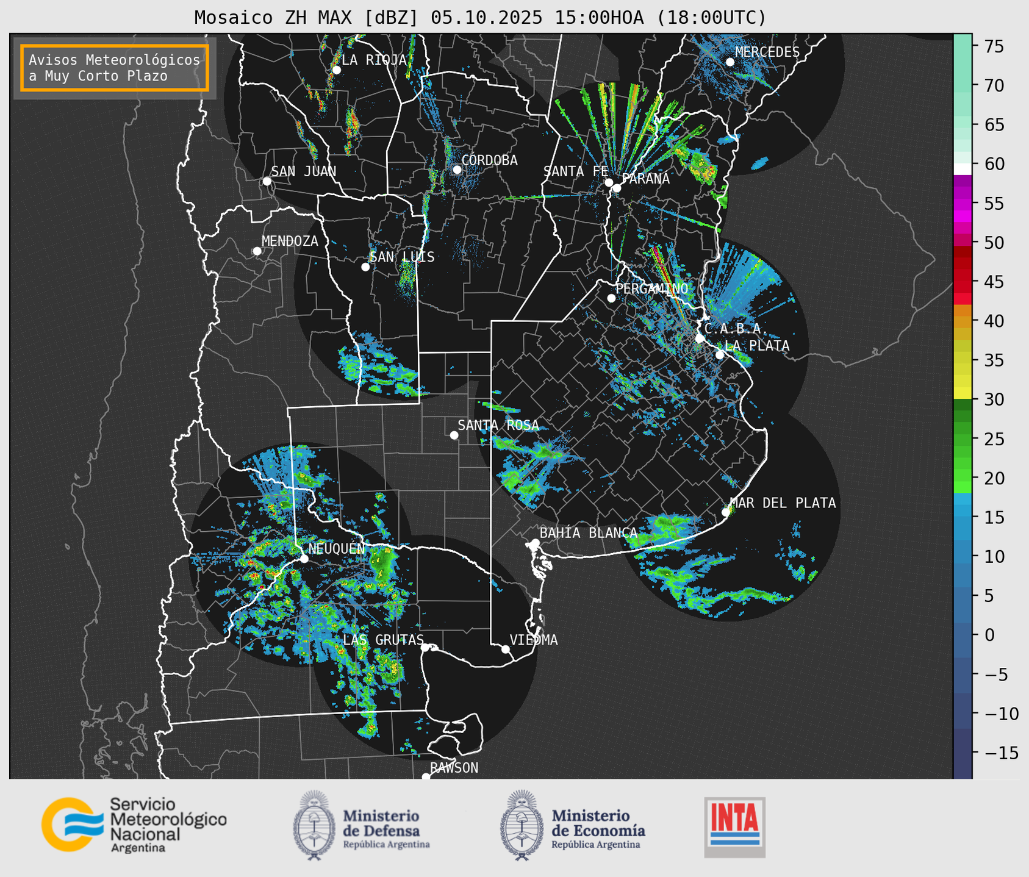Select the BAHÍA BLANCA city marker
The image size is (1029, 877).
coord(535,543)
